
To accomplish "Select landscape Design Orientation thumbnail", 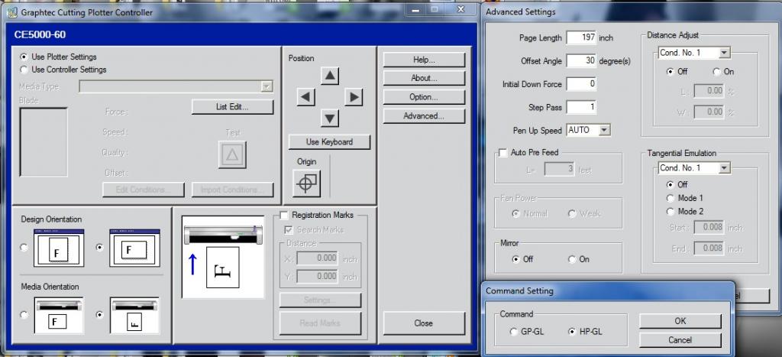I will point(134,248).
